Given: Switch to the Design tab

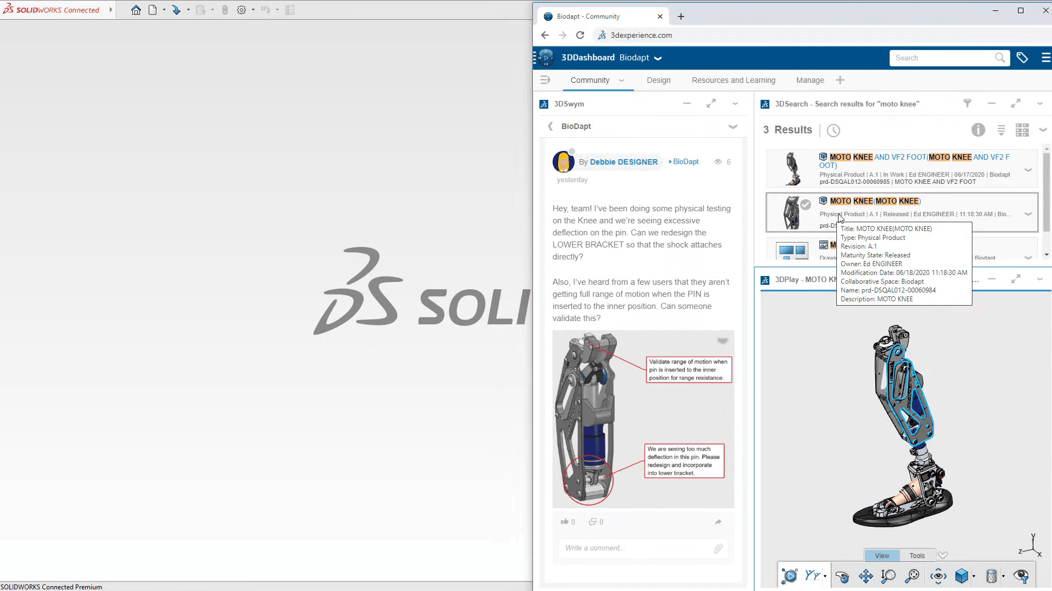Looking at the screenshot, I should point(659,80).
